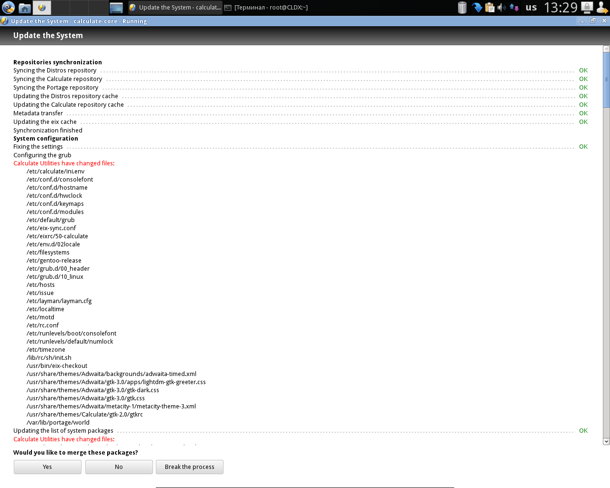The width and height of the screenshot is (610, 488).
Task: Activate the Update the System taskbar entry
Action: [x=175, y=8]
